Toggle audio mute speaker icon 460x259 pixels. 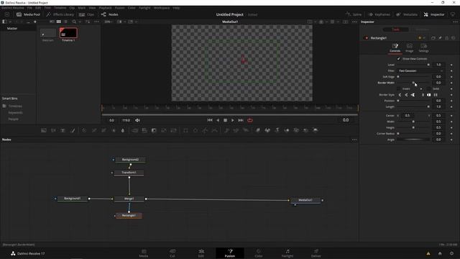point(137,120)
